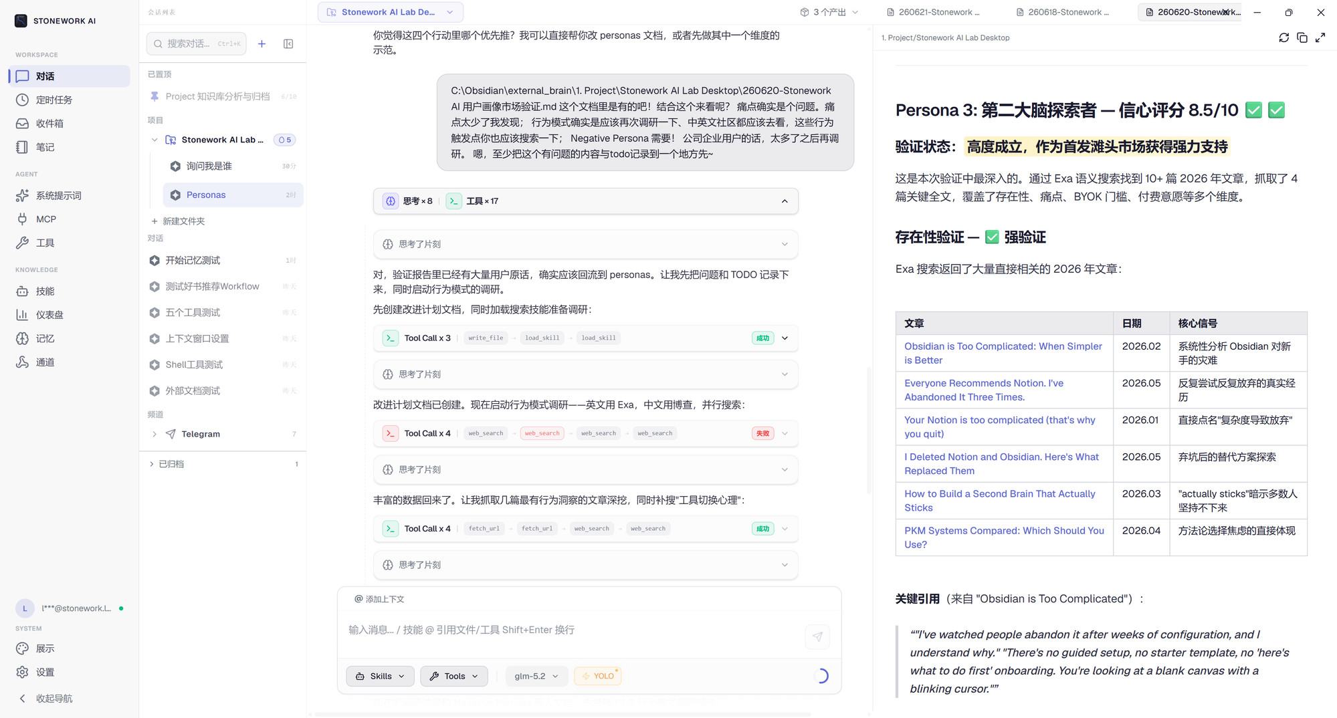Click user account l***@stonework entry
This screenshot has width=1337, height=718.
click(x=70, y=608)
